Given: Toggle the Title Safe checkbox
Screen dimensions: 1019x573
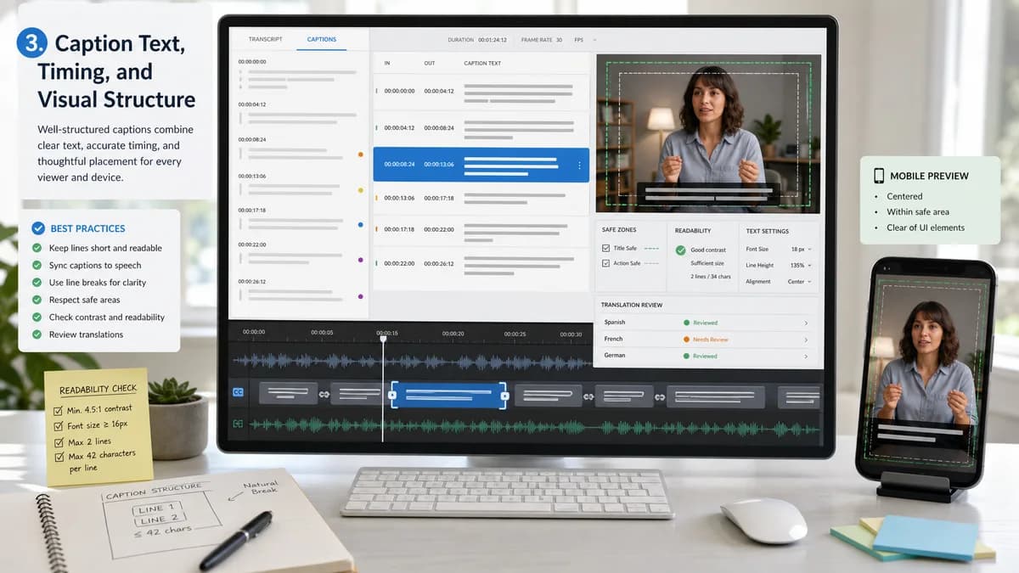Looking at the screenshot, I should pyautogui.click(x=605, y=248).
